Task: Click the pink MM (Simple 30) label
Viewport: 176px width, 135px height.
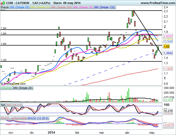Action: pyautogui.click(x=83, y=7)
